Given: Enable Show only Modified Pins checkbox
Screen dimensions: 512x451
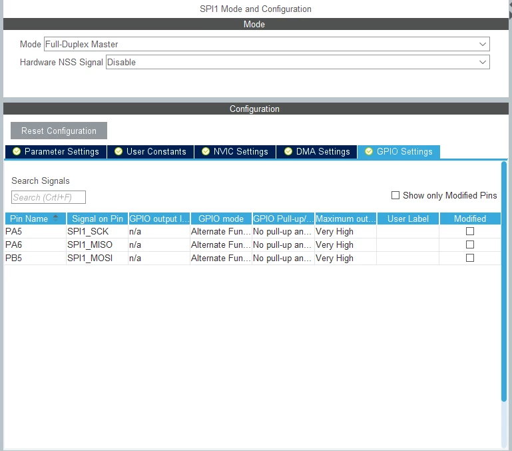Looking at the screenshot, I should (x=395, y=195).
